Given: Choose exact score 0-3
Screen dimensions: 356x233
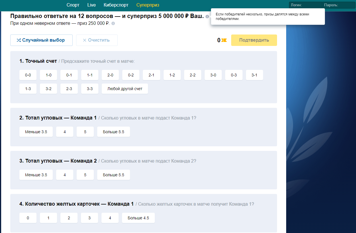Looking at the screenshot, I should (x=234, y=75).
